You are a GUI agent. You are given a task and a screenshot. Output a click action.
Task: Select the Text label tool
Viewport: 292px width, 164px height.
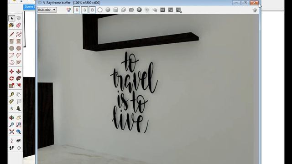tap(19, 102)
